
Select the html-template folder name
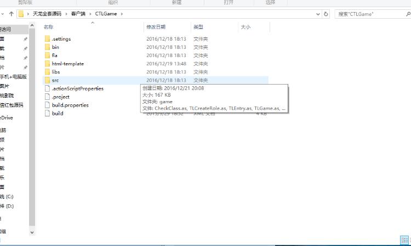tap(68, 64)
